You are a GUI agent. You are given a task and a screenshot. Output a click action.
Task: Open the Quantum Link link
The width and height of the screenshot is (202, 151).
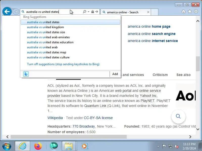(x=95, y=106)
